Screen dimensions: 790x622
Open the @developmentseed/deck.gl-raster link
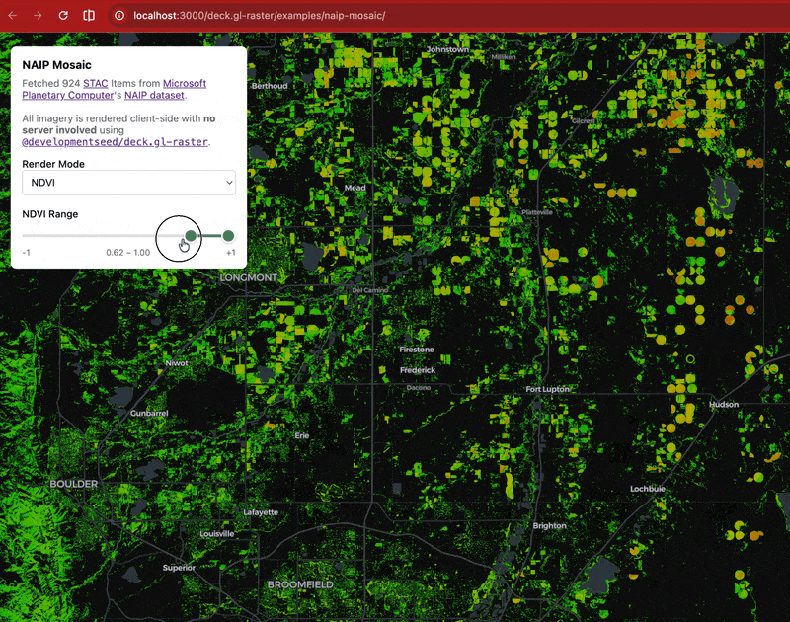tap(115, 142)
